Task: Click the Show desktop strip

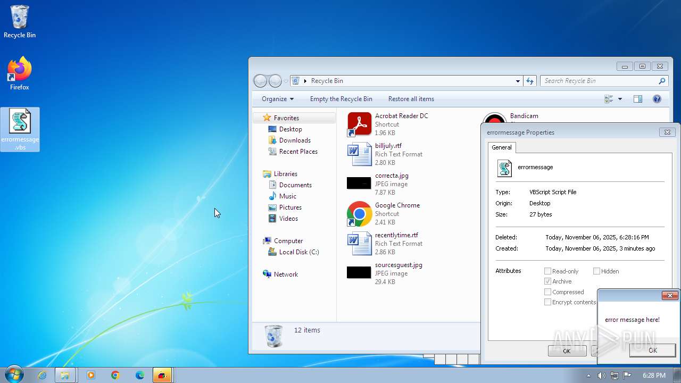Action: tap(677, 375)
